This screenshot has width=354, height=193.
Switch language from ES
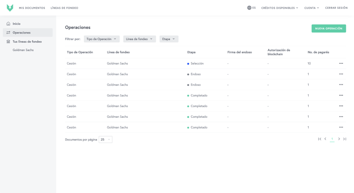point(251,8)
